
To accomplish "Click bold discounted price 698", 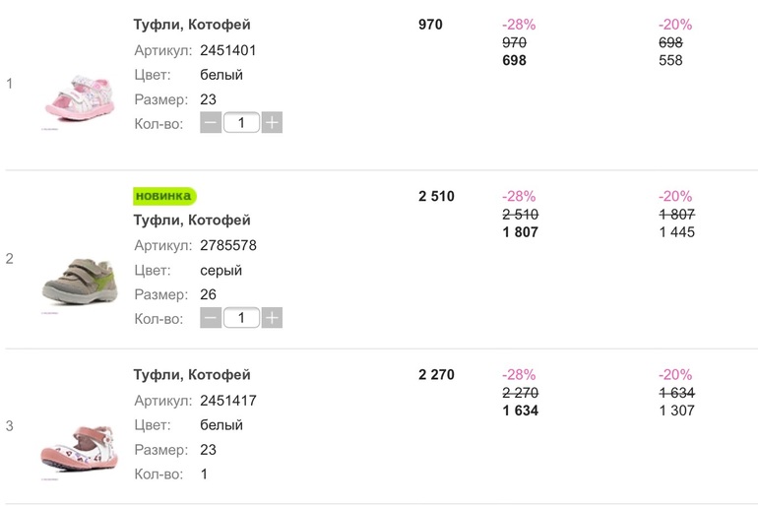I will tap(514, 61).
